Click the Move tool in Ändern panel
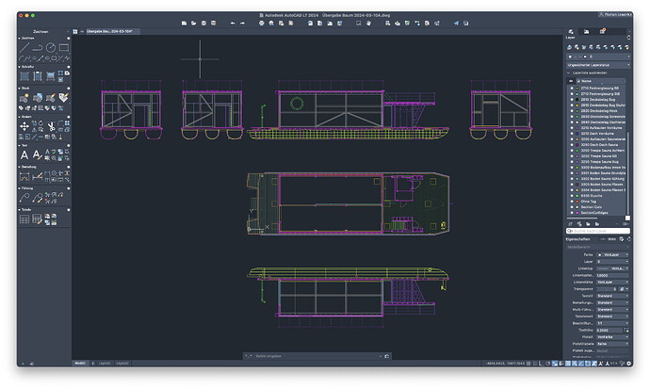Image resolution: width=650 pixels, height=389 pixels. 24,123
